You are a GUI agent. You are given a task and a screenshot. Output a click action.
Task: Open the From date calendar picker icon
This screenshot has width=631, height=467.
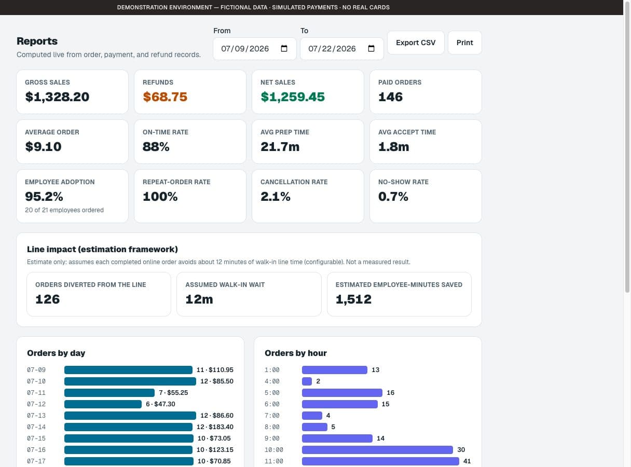tap(284, 49)
